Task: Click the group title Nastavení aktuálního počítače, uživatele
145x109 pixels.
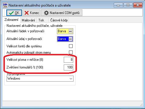Action: pos(35,26)
